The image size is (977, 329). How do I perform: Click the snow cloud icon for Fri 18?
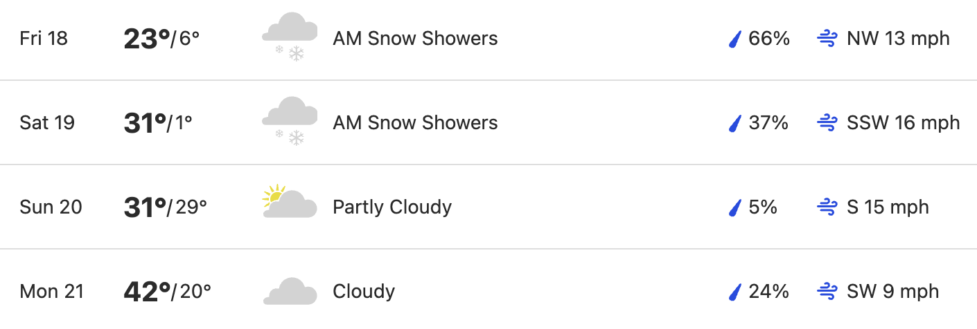tap(290, 37)
